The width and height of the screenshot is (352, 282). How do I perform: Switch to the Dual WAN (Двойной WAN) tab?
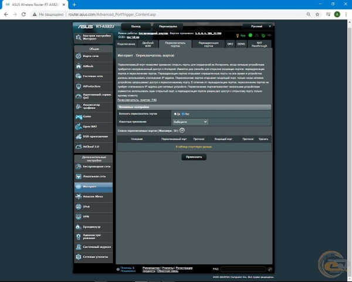coord(148,44)
